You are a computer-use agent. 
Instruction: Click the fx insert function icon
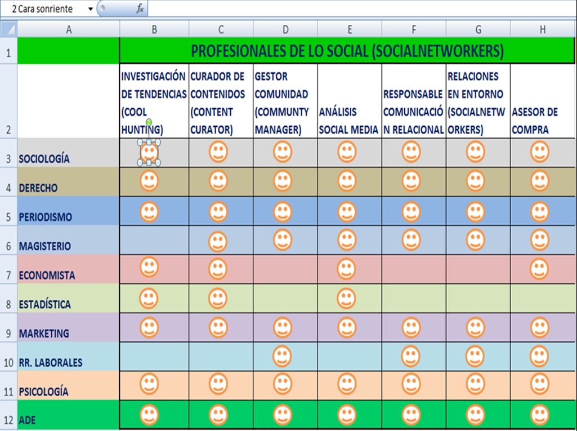140,8
